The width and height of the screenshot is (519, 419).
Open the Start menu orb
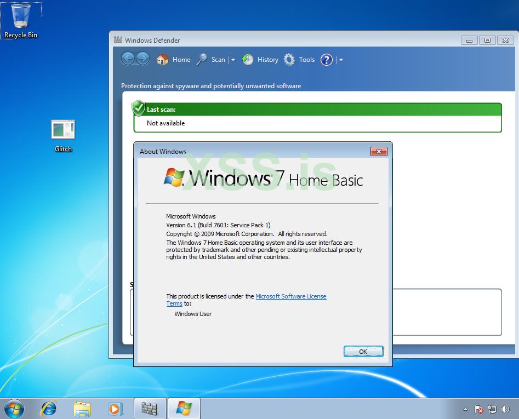click(14, 409)
